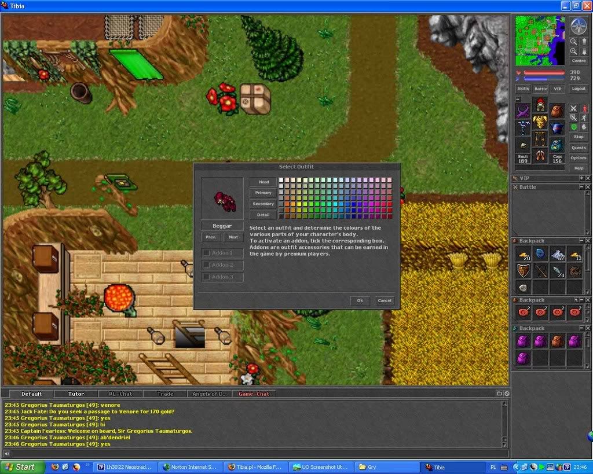The image size is (593, 474).
Task: Click the white stone in Backpack
Action: [523, 288]
